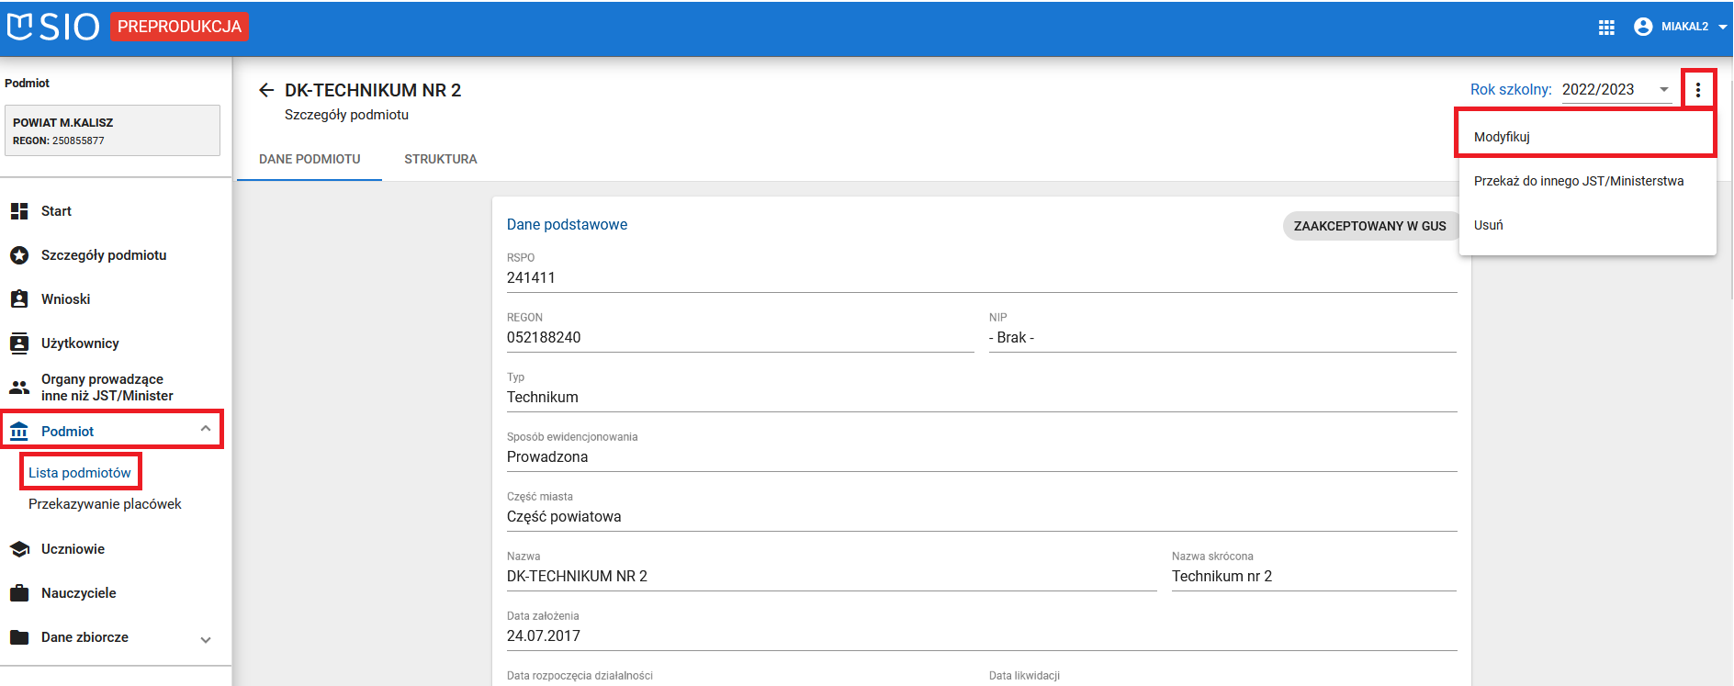
Task: Click the Typ value Technikum
Action: coord(543,398)
